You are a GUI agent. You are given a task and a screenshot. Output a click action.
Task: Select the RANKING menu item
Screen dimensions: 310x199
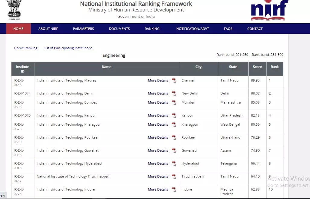pos(152,29)
